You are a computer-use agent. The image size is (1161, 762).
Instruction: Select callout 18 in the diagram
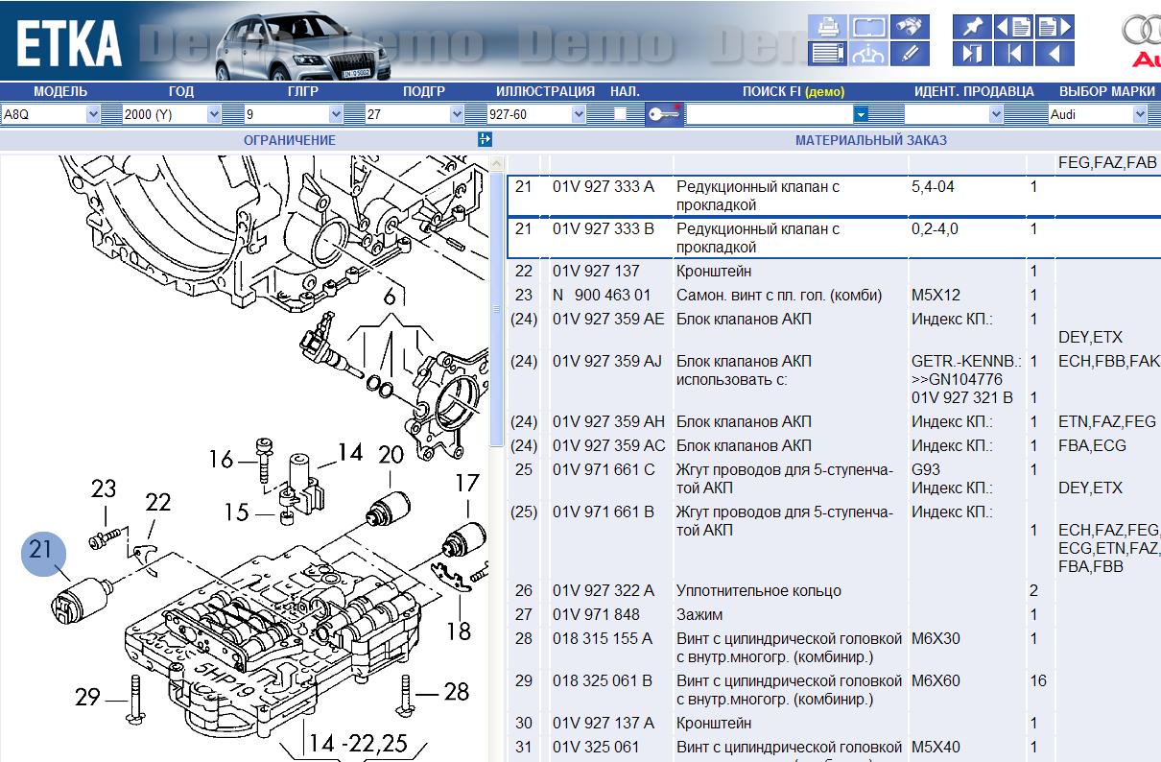(461, 631)
